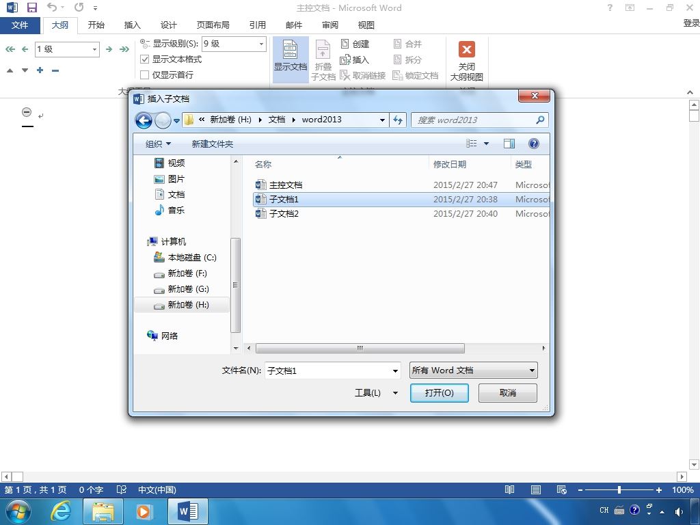This screenshot has width=700, height=525.
Task: Toggle the 仅显示首行 checkbox
Action: point(145,75)
